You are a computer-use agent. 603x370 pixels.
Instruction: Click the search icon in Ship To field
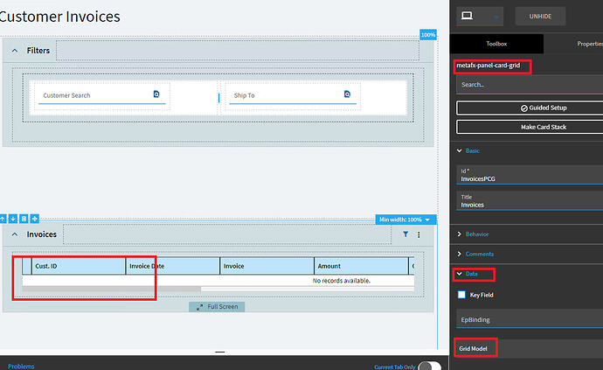347,94
